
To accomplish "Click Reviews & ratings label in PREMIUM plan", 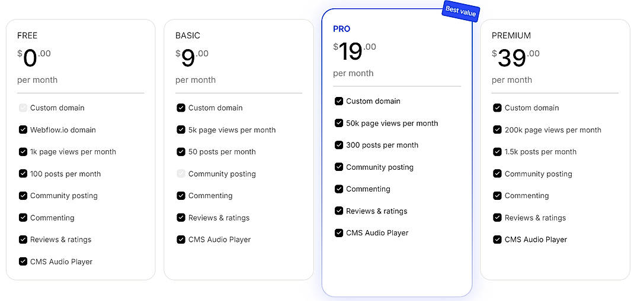I will pos(535,218).
